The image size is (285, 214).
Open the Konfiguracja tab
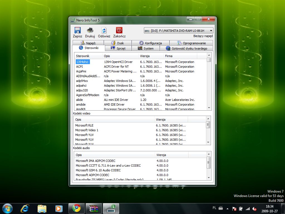pos(151,43)
